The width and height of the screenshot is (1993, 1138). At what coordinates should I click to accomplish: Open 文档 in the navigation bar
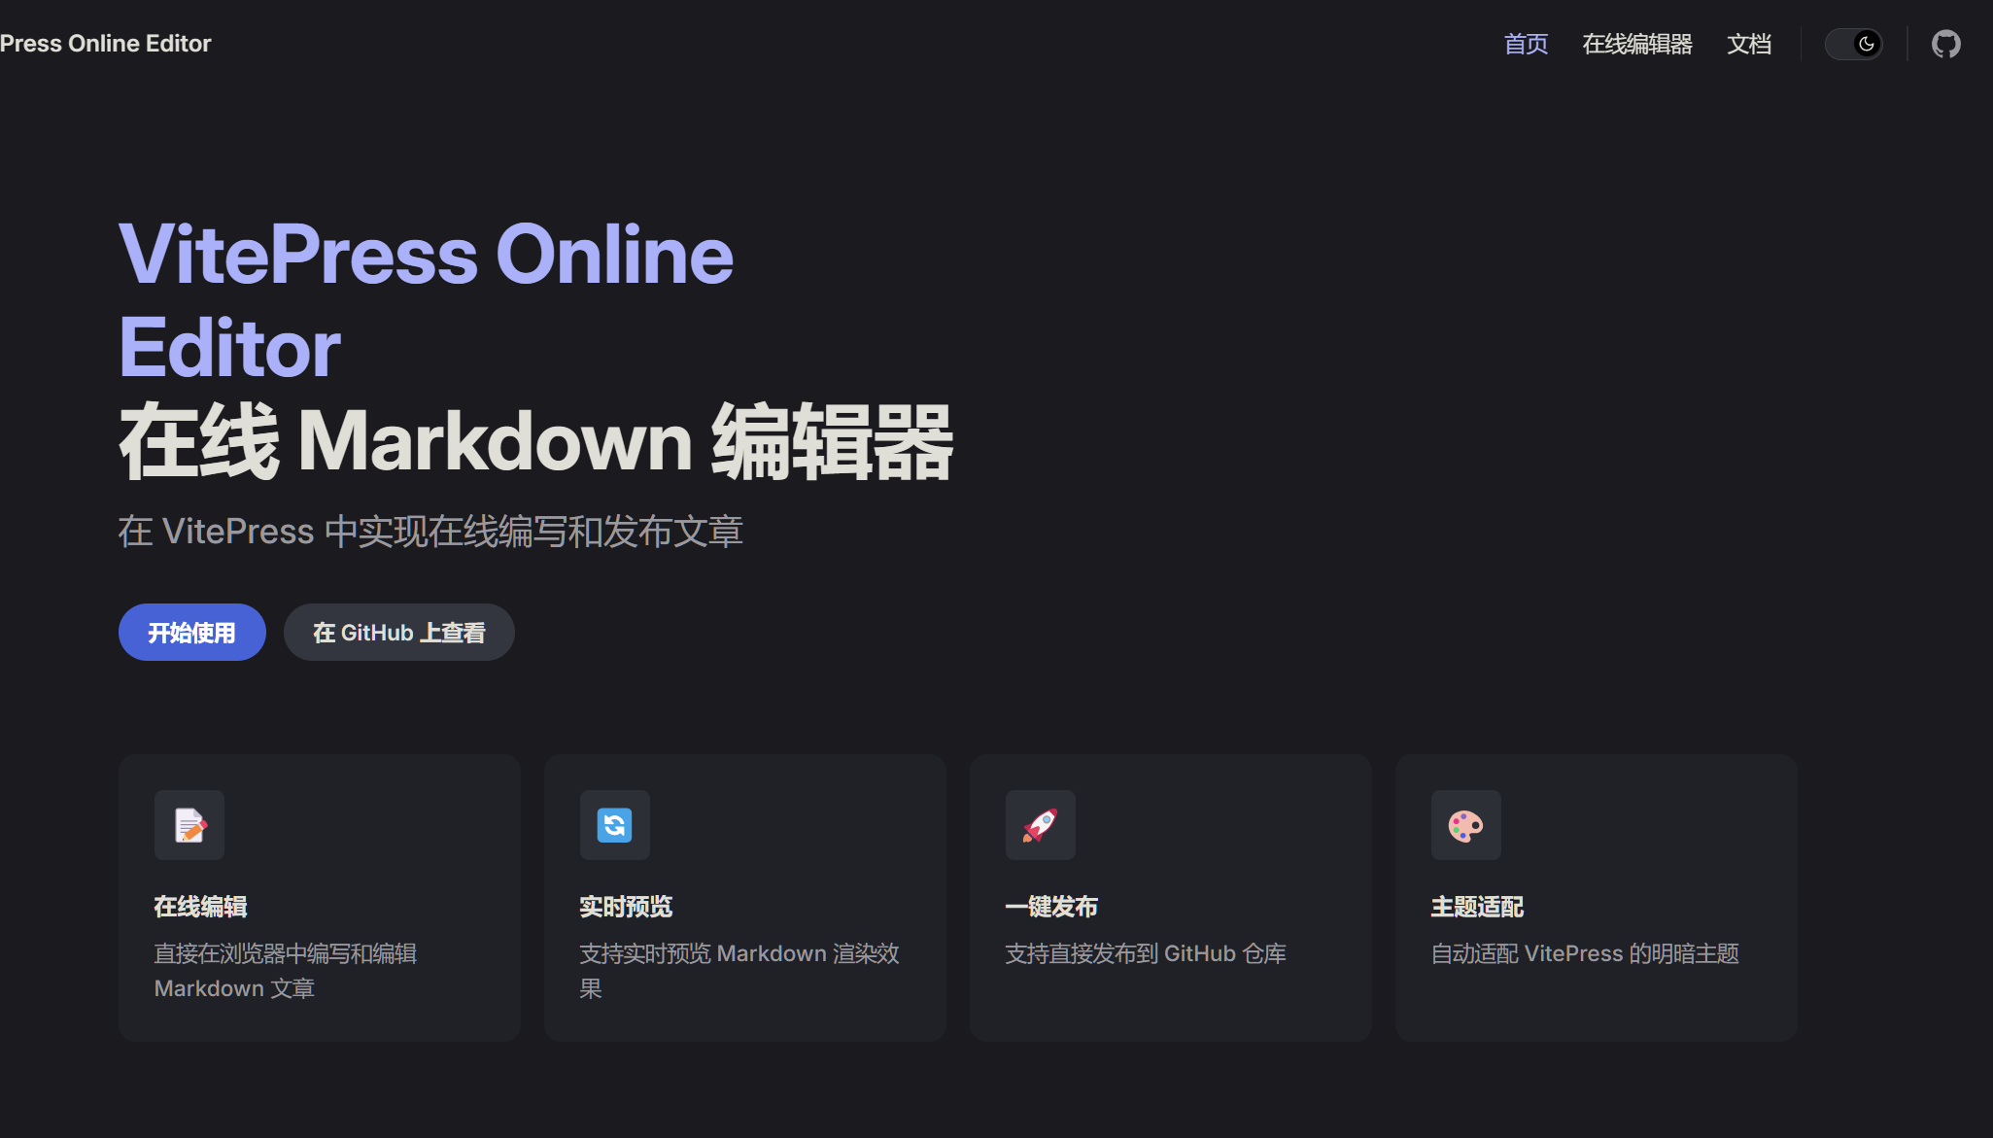point(1748,44)
